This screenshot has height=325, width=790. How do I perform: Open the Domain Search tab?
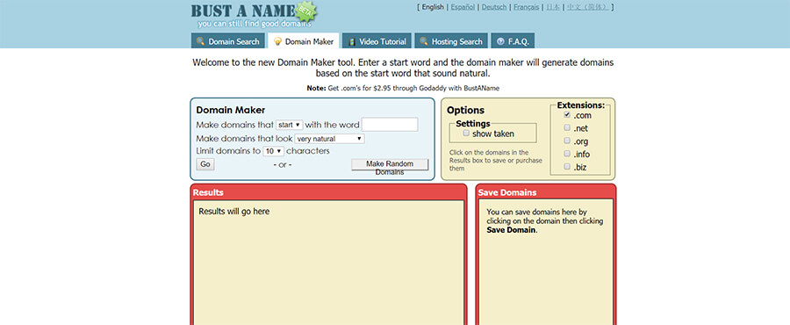(227, 40)
